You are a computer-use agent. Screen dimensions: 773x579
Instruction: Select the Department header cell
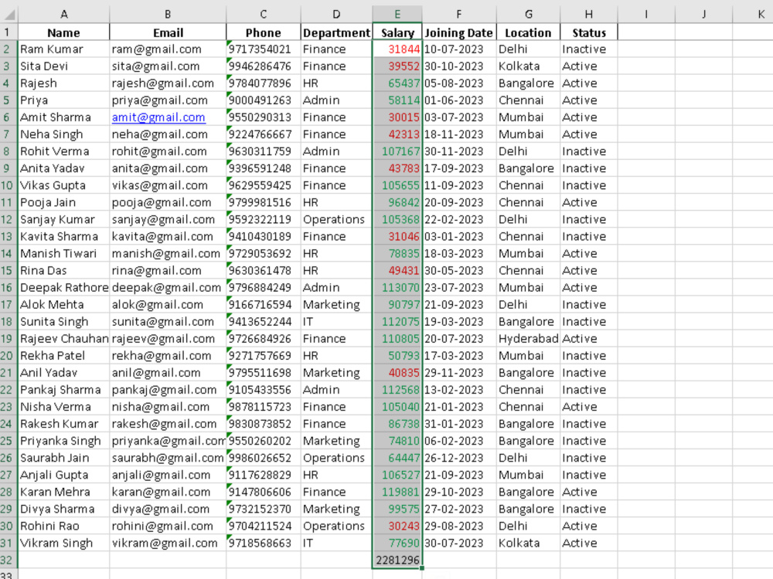click(336, 32)
